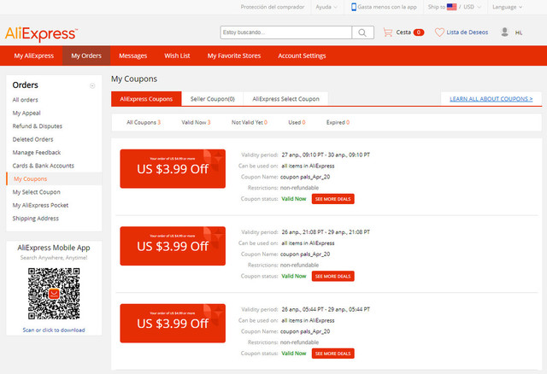This screenshot has height=374, width=547.
Task: Click See More Deals for 27–30 coupon
Action: pos(332,199)
